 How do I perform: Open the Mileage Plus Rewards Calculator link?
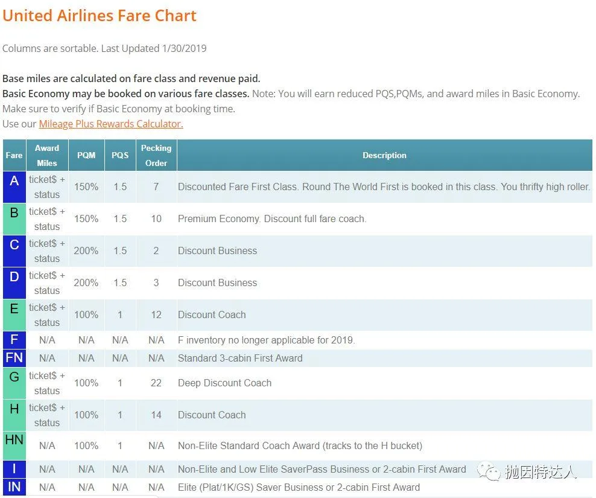coord(111,124)
